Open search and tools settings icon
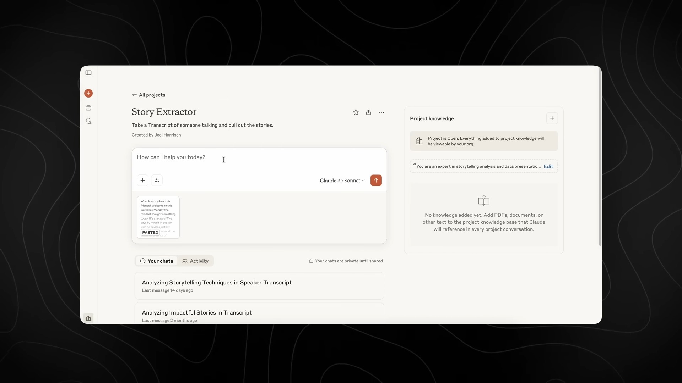The image size is (682, 383). pyautogui.click(x=157, y=181)
